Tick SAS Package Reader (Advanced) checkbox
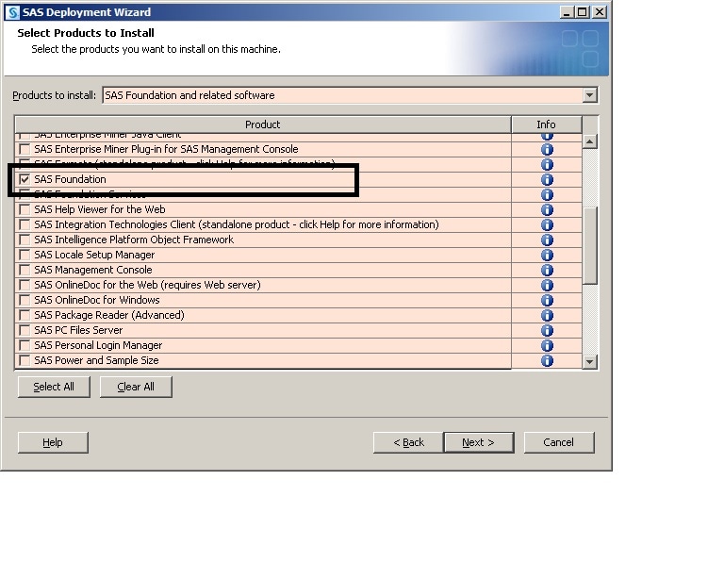 [25, 315]
